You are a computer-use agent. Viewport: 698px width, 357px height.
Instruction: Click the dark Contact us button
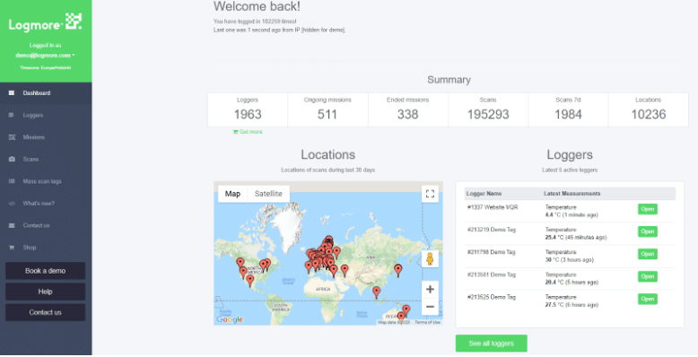[x=45, y=312]
